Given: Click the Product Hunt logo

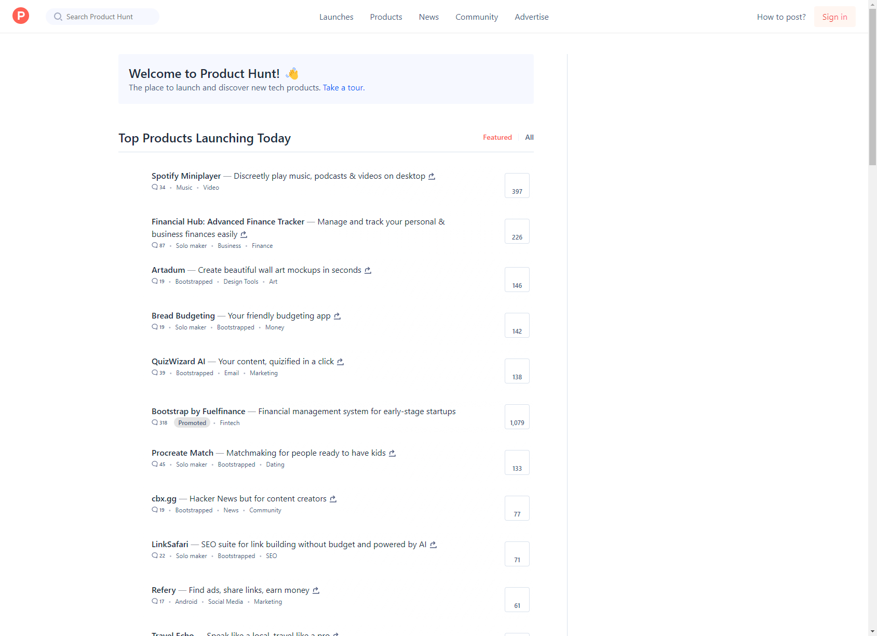Looking at the screenshot, I should (x=21, y=16).
